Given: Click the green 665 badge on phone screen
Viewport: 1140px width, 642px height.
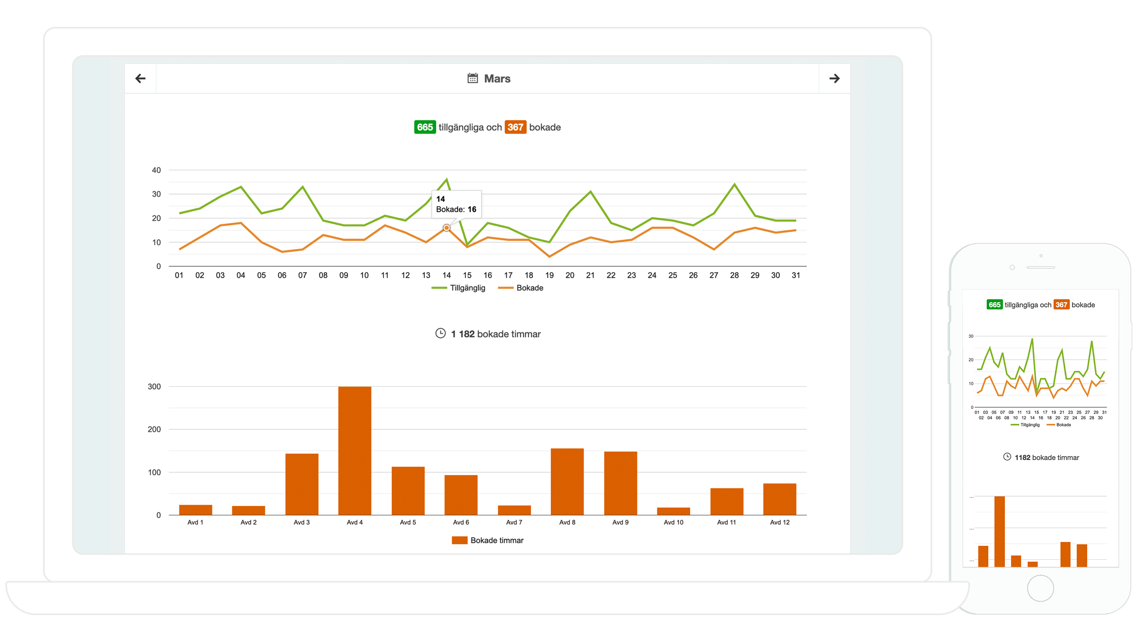Looking at the screenshot, I should (995, 304).
